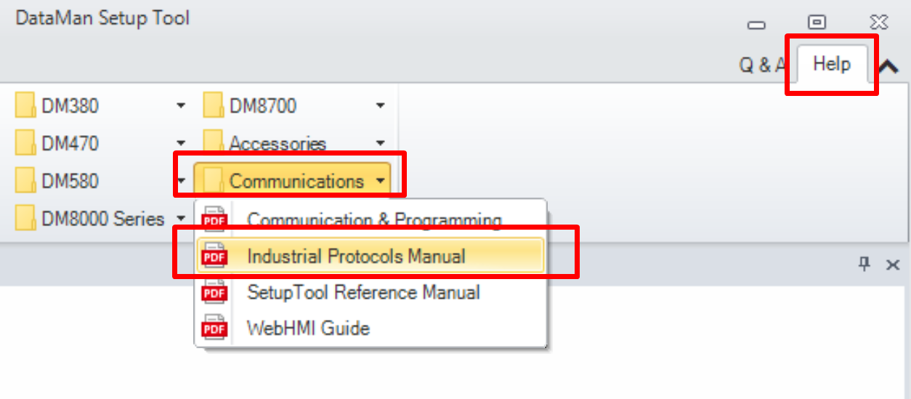
Task: Click the DM470 folder icon
Action: tap(25, 143)
